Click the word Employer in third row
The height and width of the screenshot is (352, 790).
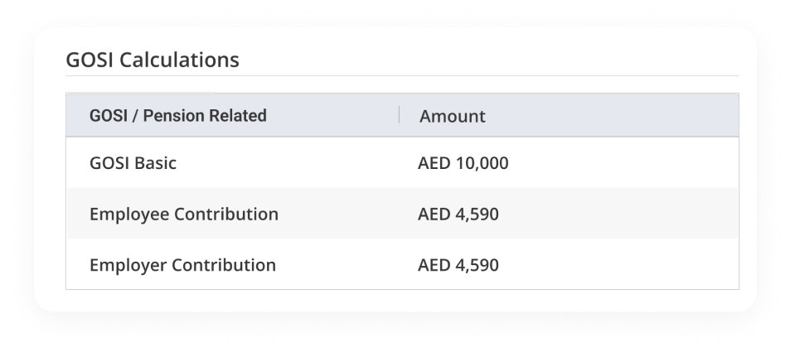point(128,265)
